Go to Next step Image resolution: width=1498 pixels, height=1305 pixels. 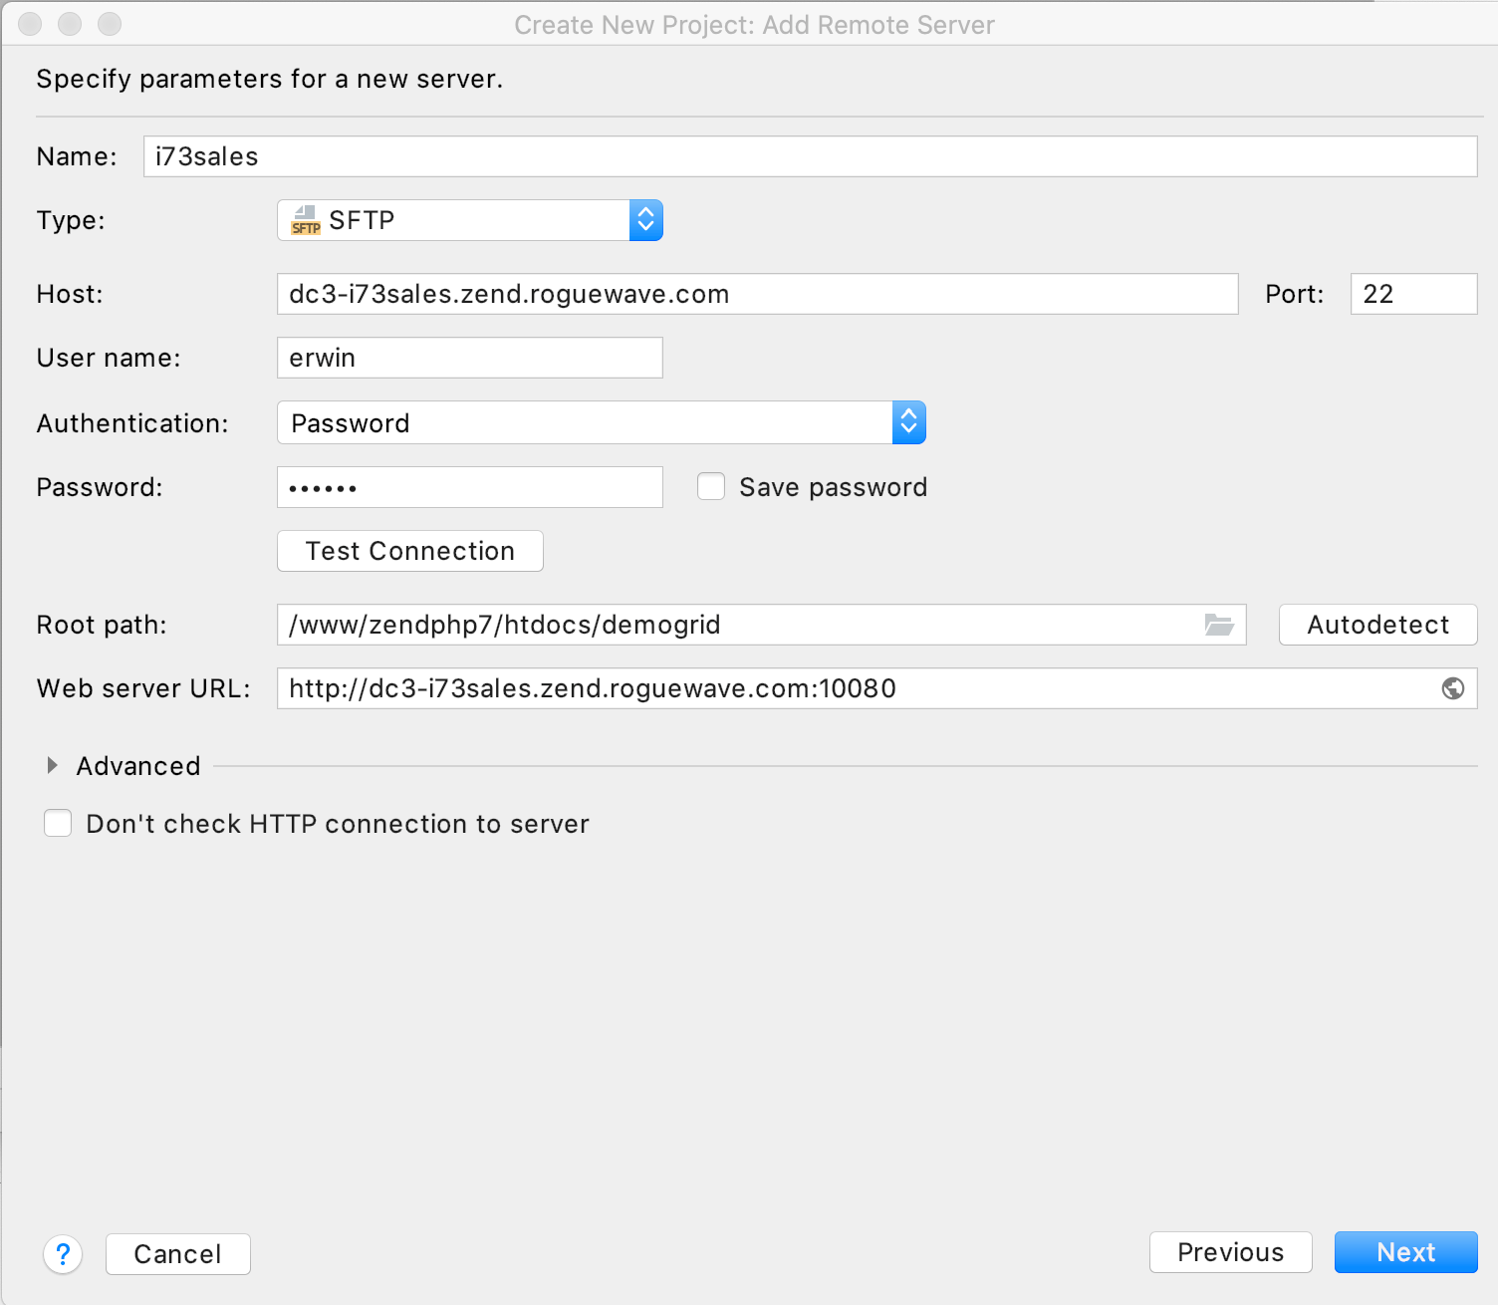[1405, 1252]
